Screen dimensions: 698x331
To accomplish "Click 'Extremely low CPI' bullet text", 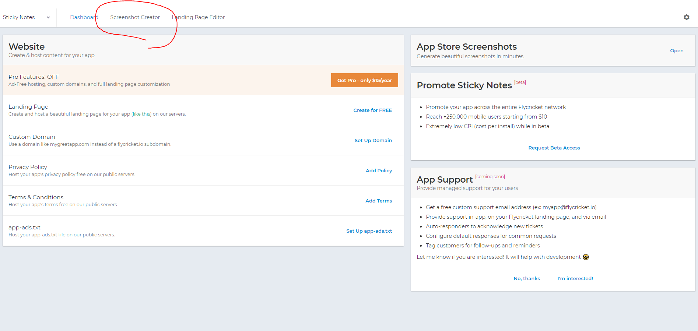I will click(487, 126).
